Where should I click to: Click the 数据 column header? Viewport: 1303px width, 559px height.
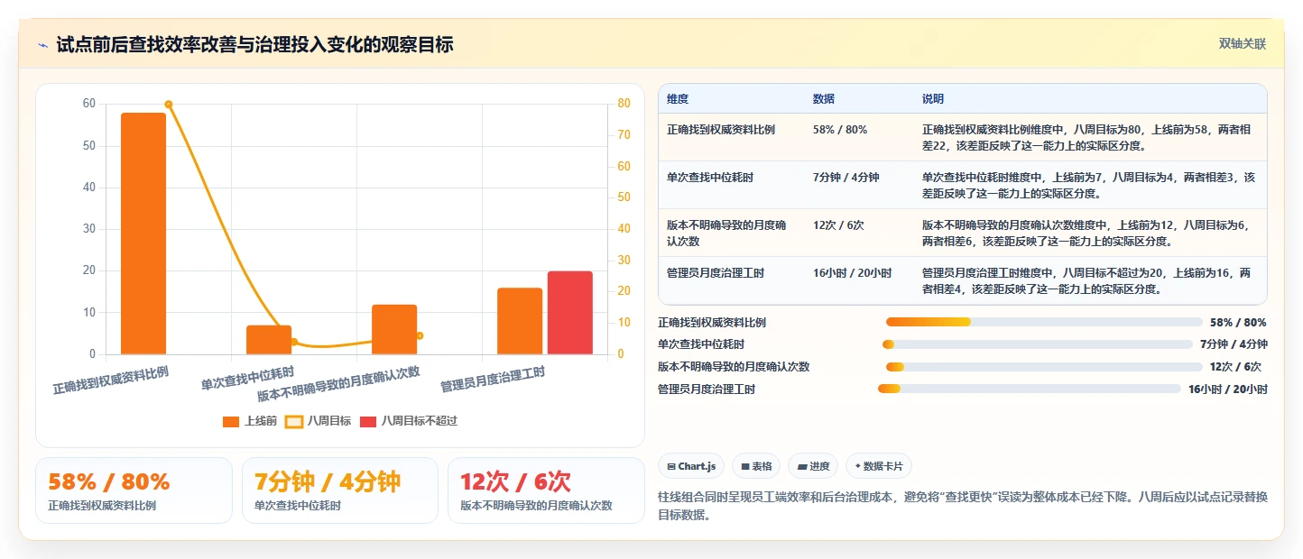coord(824,99)
